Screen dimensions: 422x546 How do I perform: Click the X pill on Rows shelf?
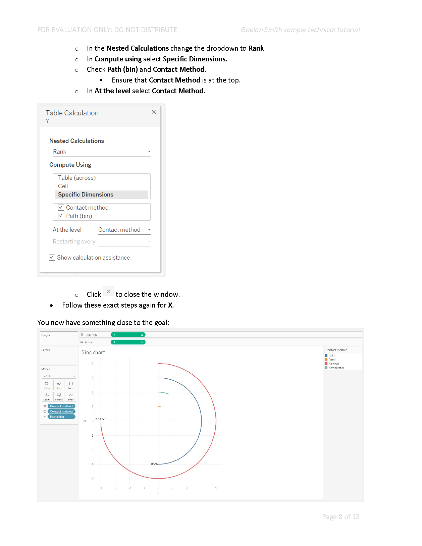[x=128, y=342]
